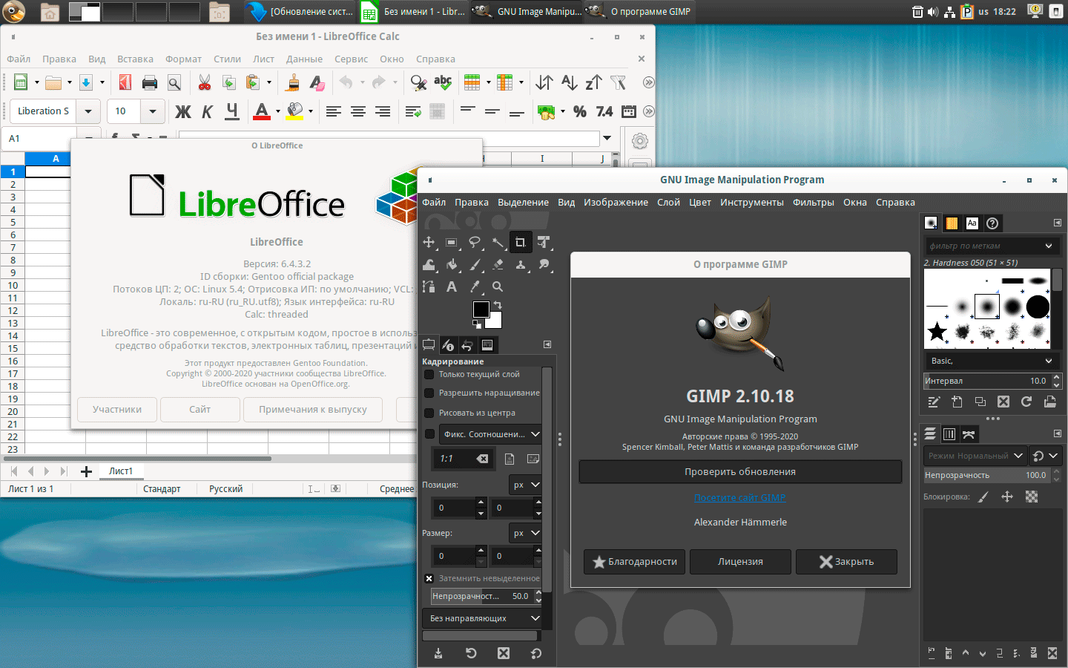Open the 'Без направляющих' guides dropdown
The image size is (1068, 668).
tap(482, 618)
